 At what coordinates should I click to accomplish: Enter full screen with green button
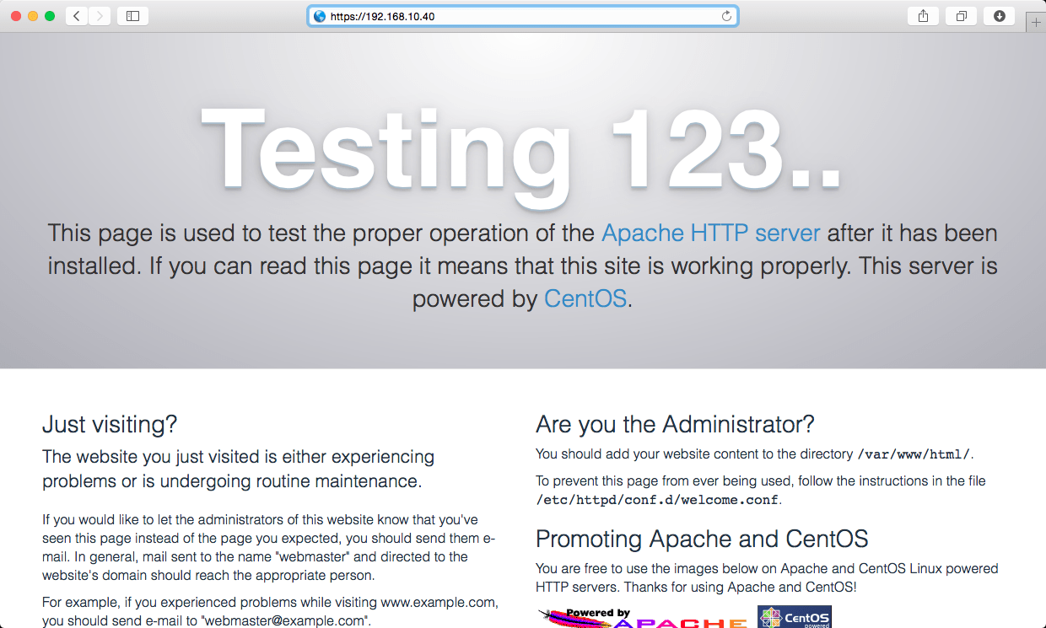[x=50, y=16]
